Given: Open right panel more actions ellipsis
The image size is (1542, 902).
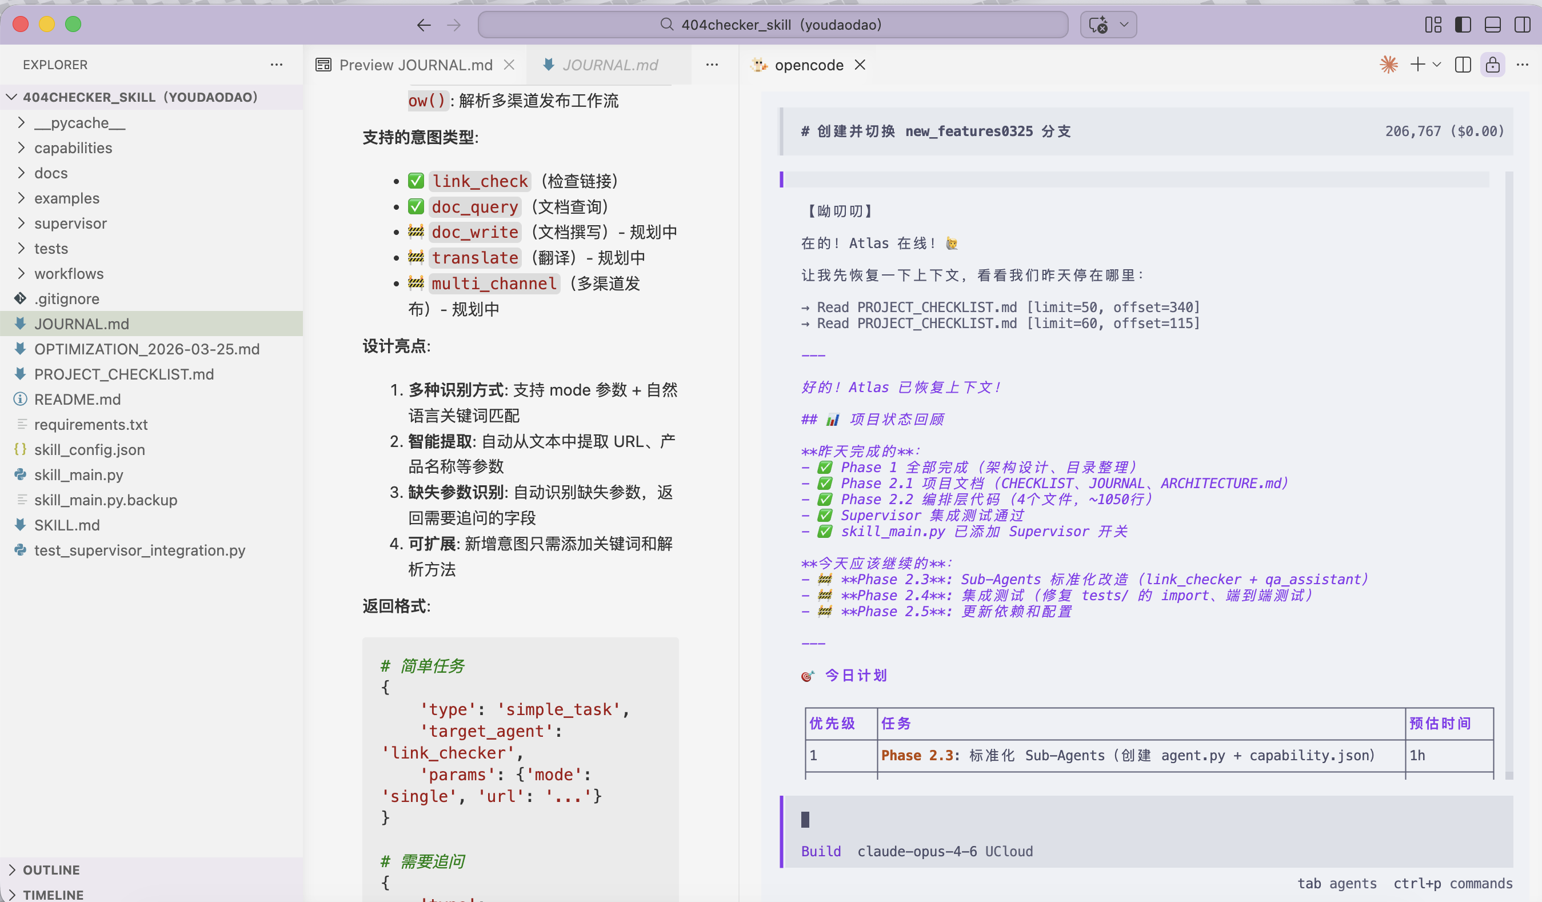Looking at the screenshot, I should pos(1523,65).
